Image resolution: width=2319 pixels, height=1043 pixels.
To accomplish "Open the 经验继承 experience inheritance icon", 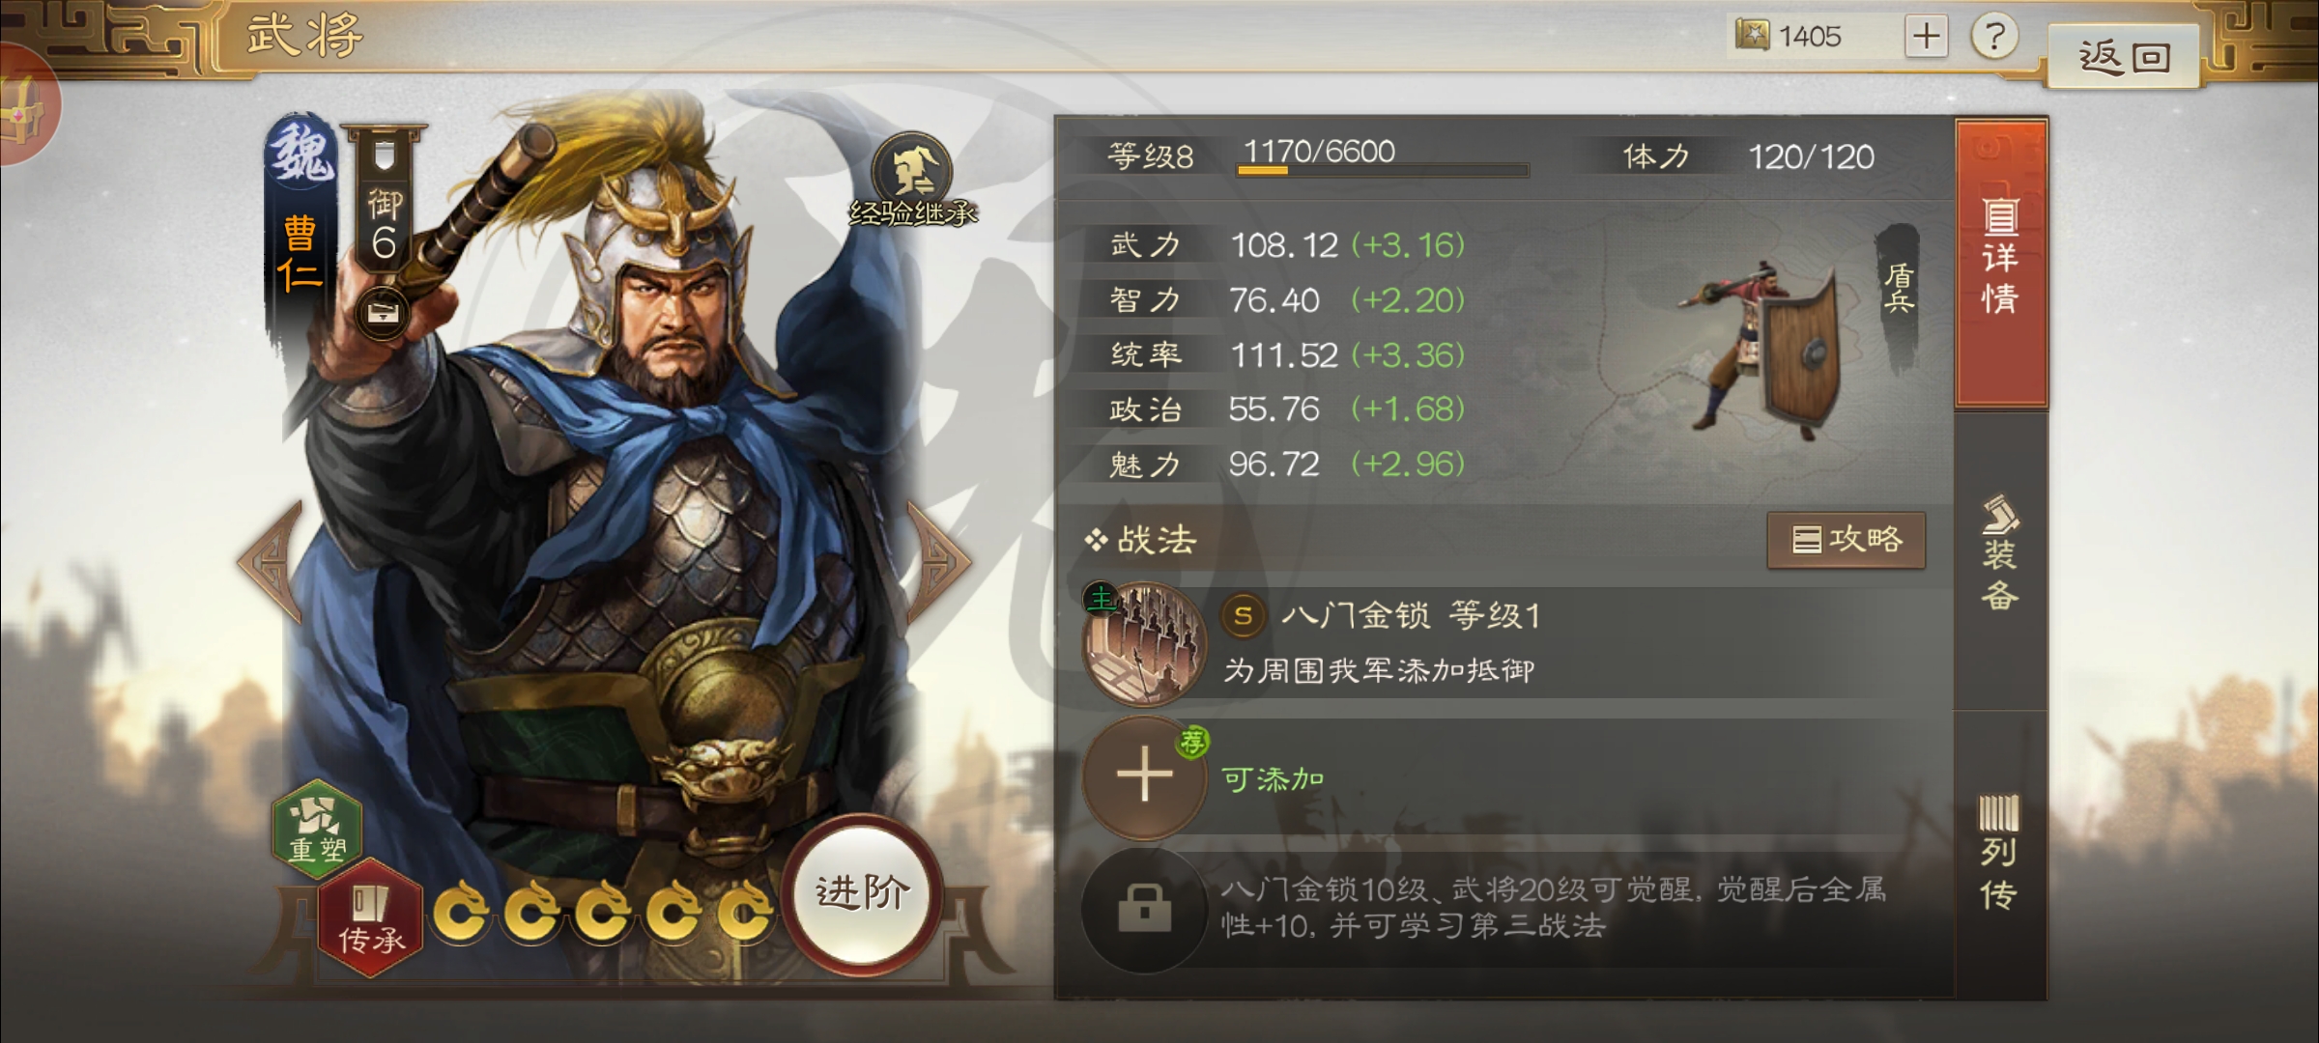I will pyautogui.click(x=913, y=181).
